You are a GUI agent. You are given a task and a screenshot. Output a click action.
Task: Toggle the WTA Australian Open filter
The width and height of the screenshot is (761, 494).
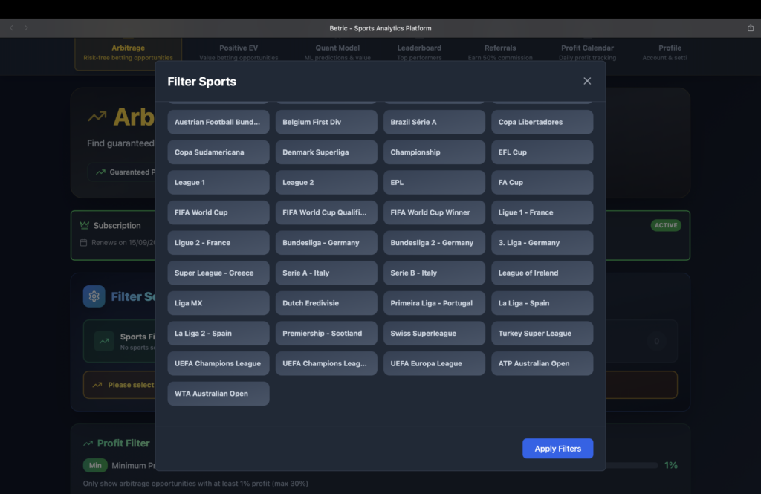pyautogui.click(x=218, y=394)
